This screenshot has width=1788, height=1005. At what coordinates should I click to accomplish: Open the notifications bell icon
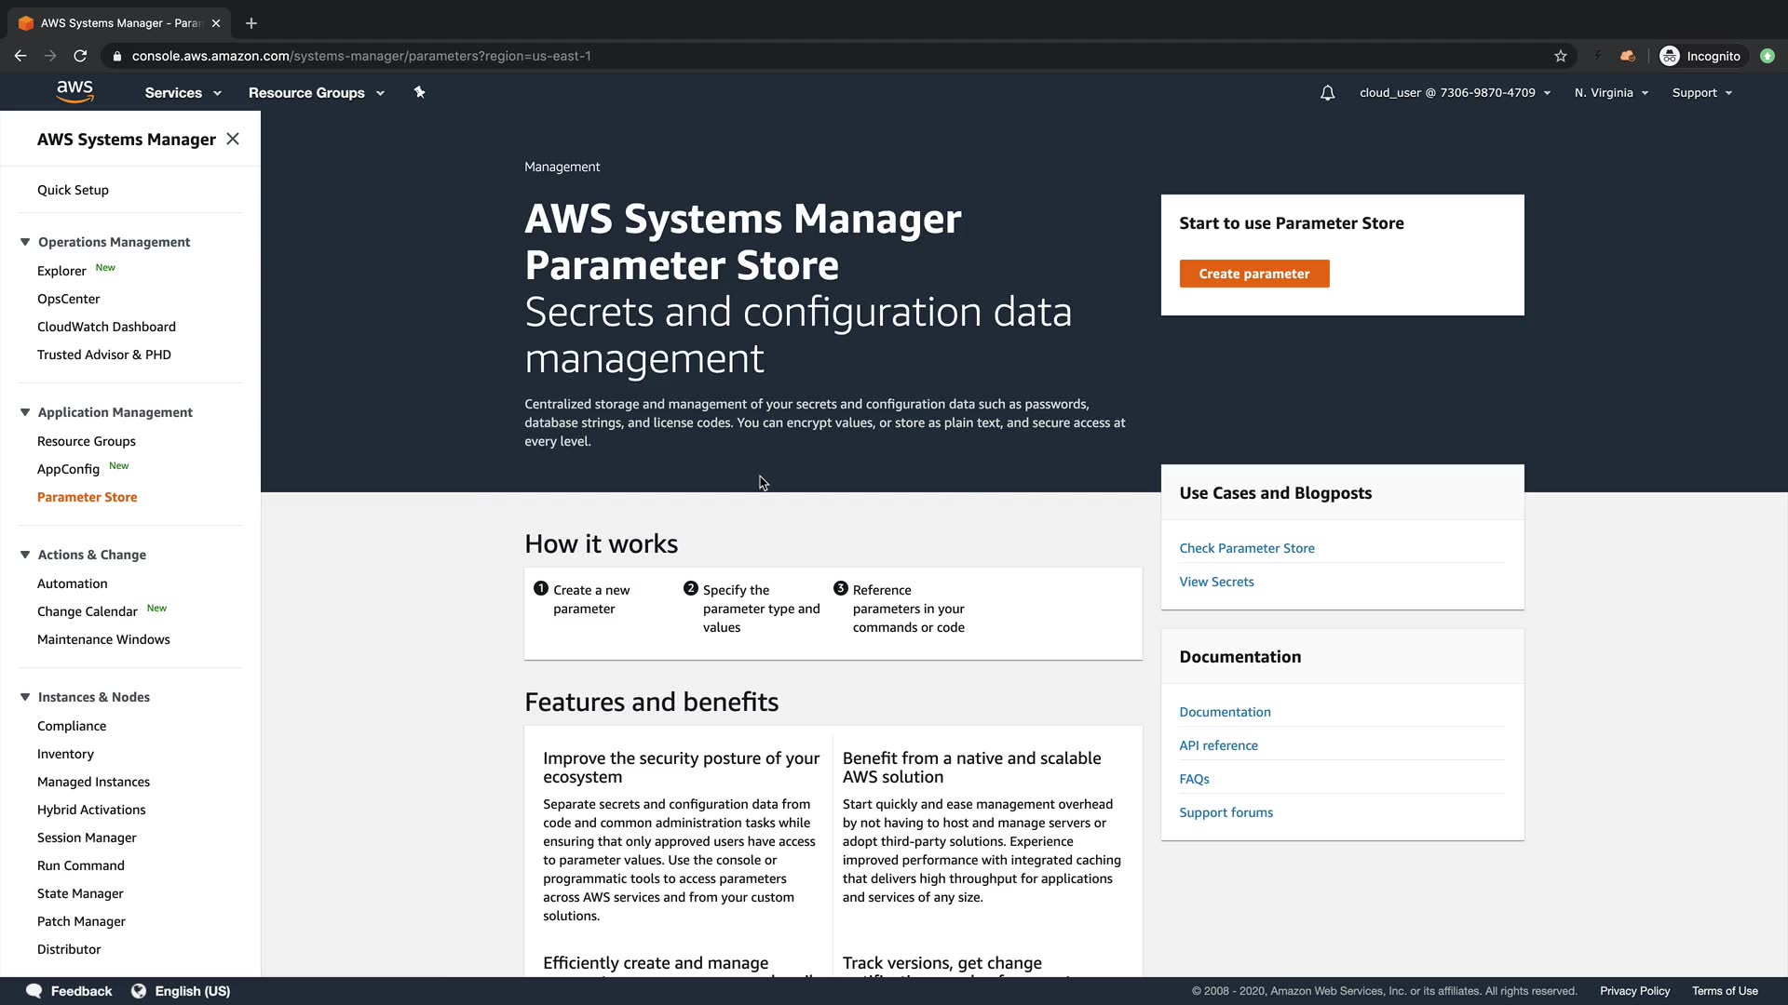pos(1327,93)
